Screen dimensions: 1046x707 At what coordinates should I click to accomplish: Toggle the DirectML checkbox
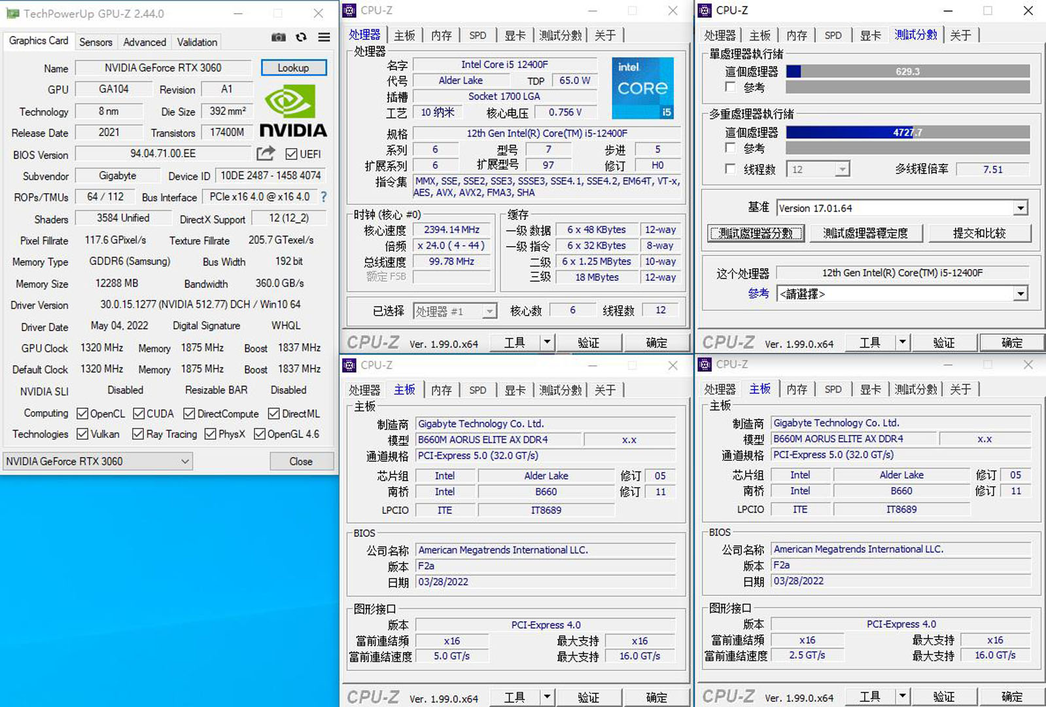click(274, 414)
